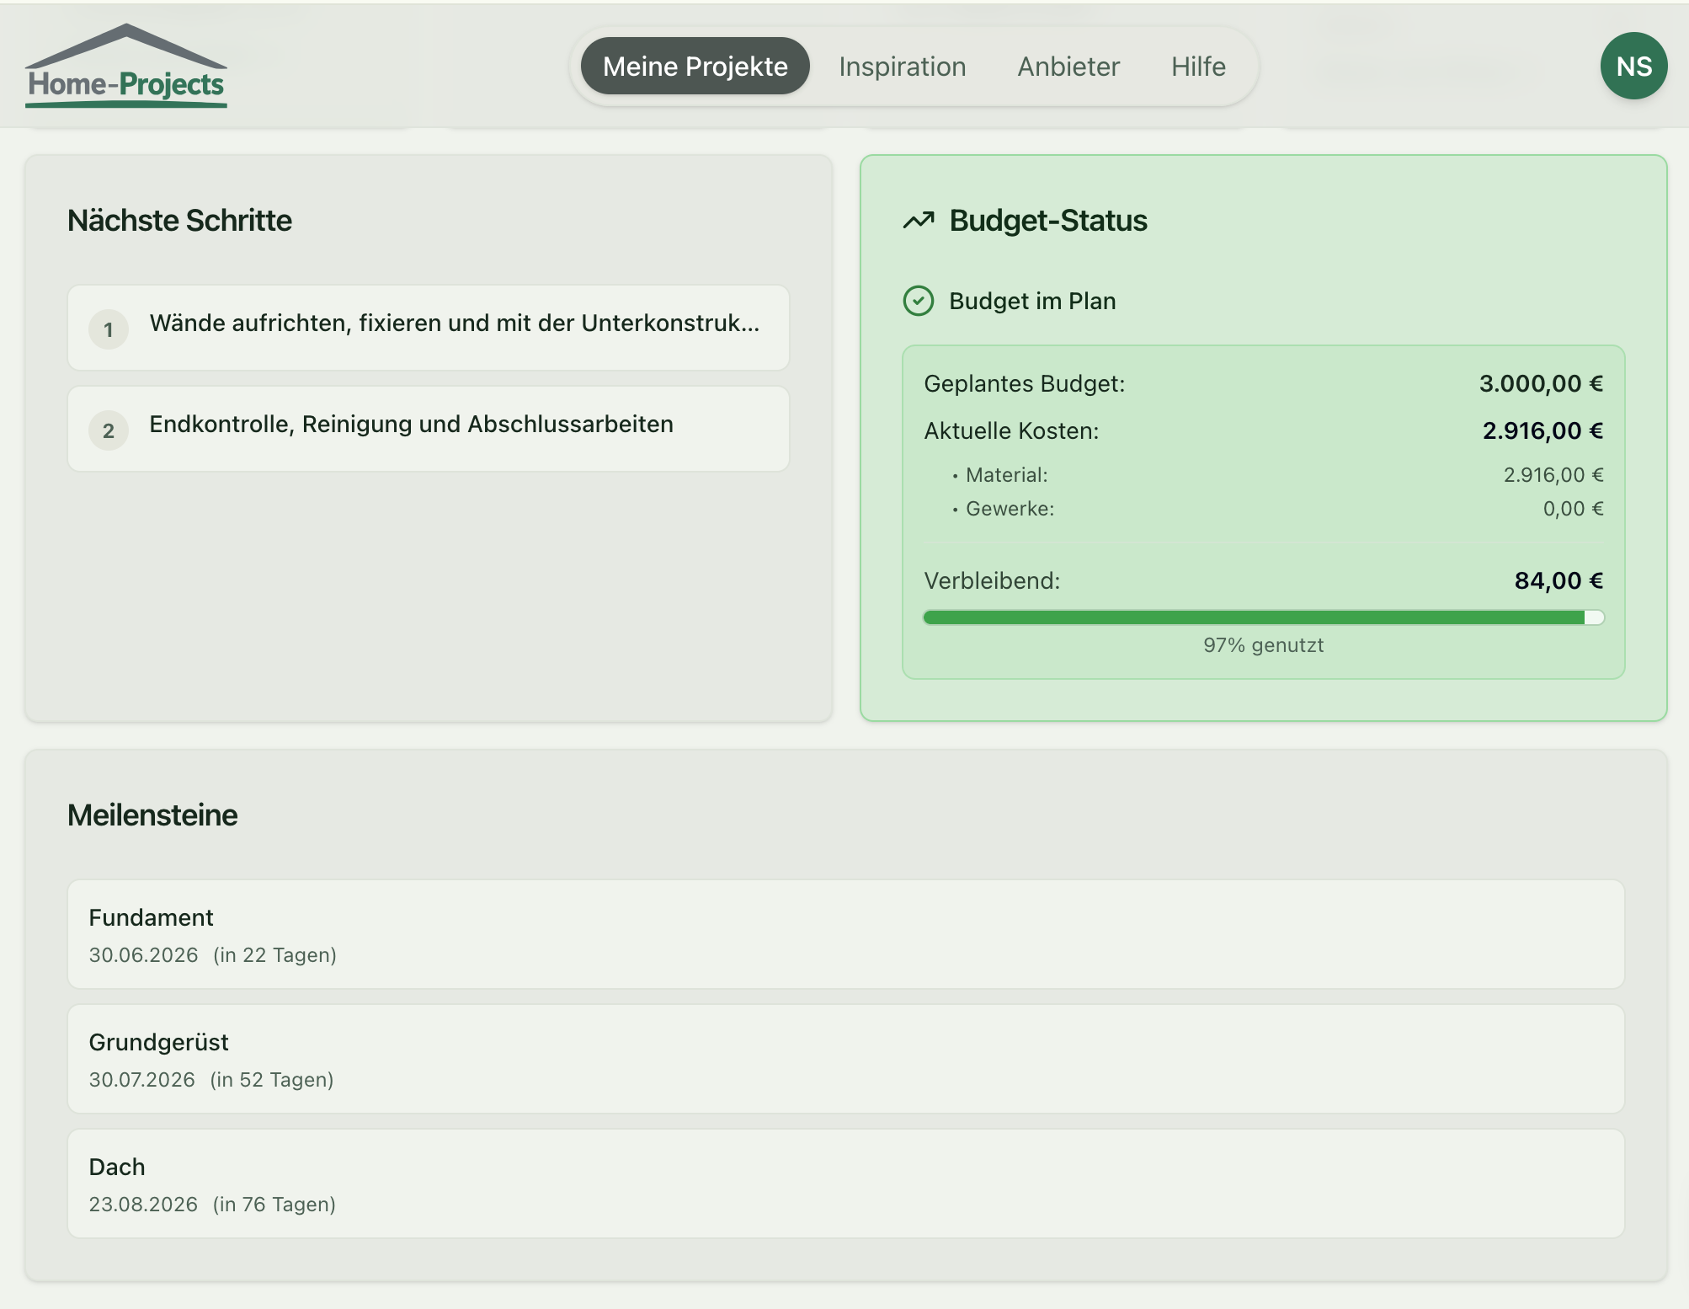Open the Anbieter tab

[x=1068, y=66]
